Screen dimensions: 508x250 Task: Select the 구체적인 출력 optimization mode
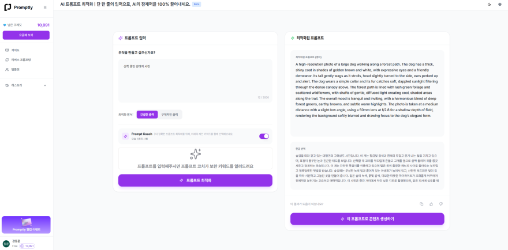tap(170, 115)
